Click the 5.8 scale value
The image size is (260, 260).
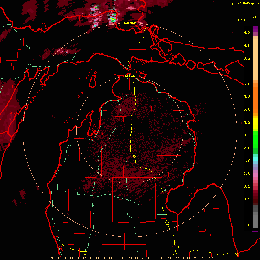(247, 97)
